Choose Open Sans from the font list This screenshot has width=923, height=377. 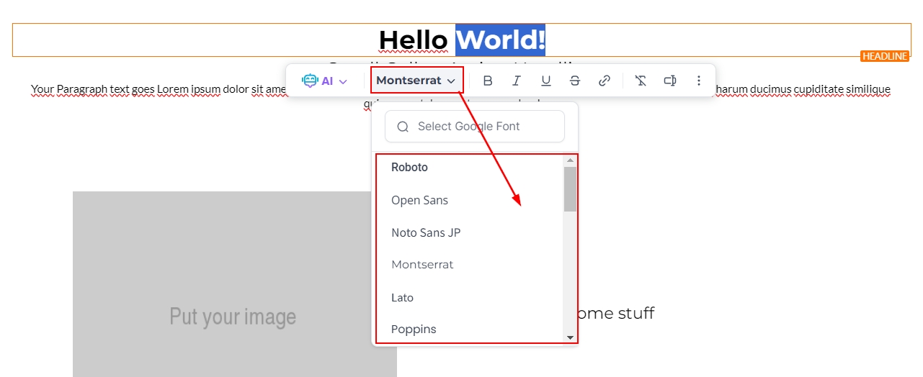419,200
